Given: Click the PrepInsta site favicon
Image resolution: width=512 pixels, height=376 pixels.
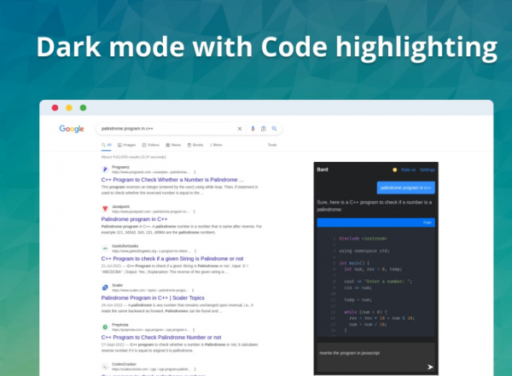Looking at the screenshot, I should 105,327.
